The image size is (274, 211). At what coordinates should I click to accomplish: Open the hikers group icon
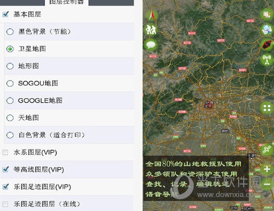click(151, 30)
